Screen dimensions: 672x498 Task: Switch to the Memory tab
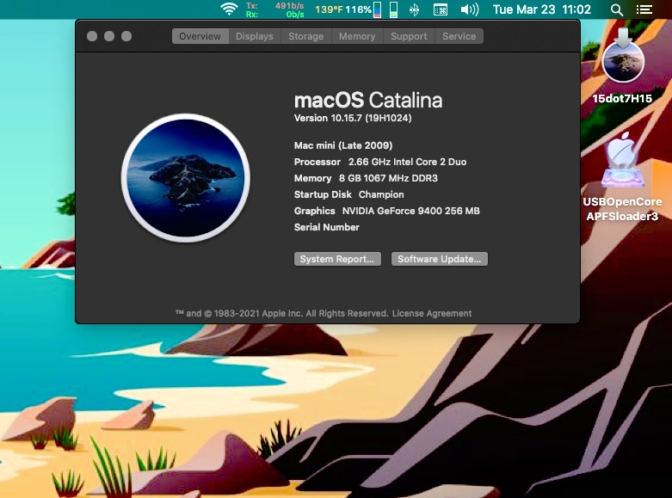coord(357,36)
